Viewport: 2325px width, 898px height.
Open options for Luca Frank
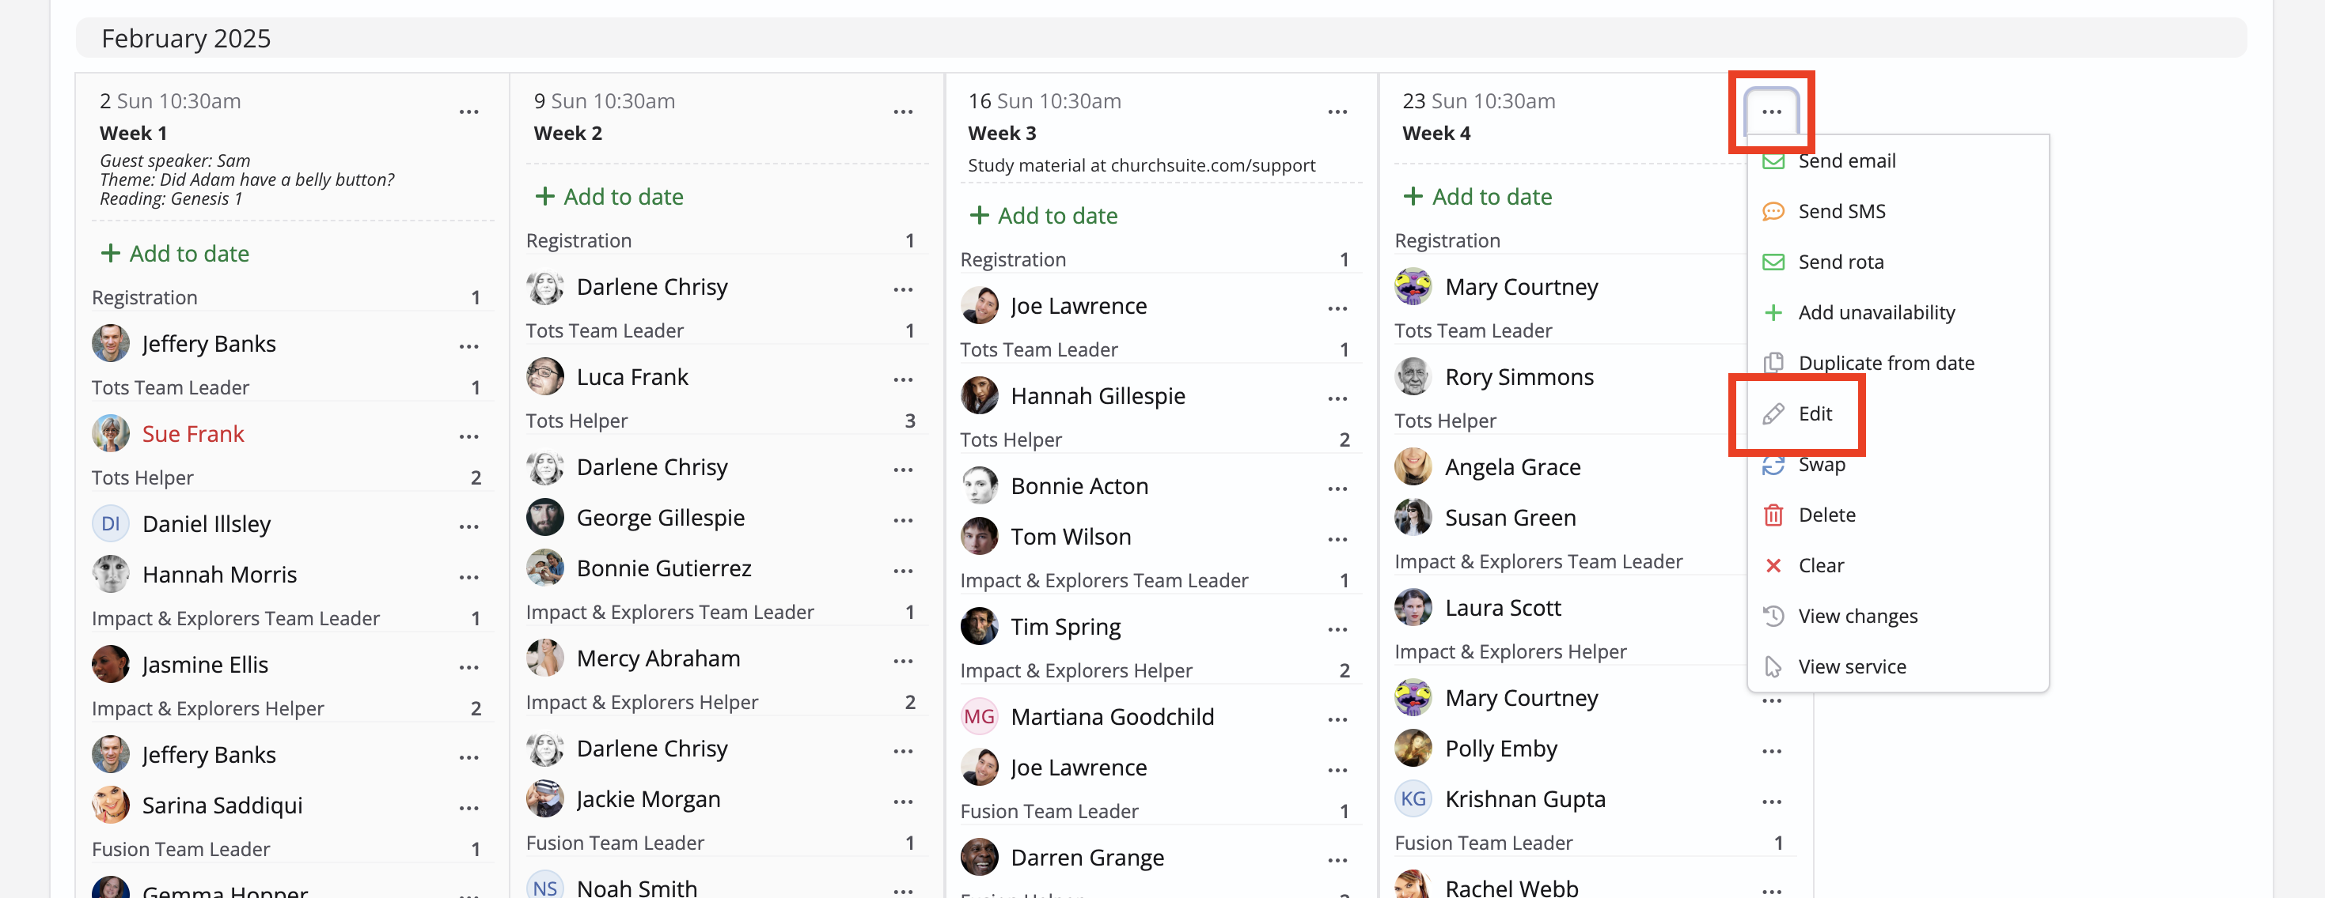pyautogui.click(x=903, y=379)
